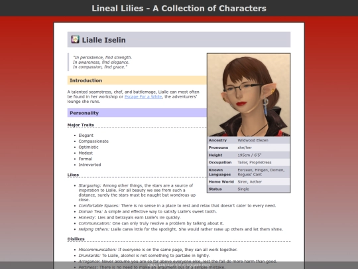Viewport: 358px width, 269px height.
Task: Click the 'Comfortable Spaces' likes entry
Action: tap(177, 206)
